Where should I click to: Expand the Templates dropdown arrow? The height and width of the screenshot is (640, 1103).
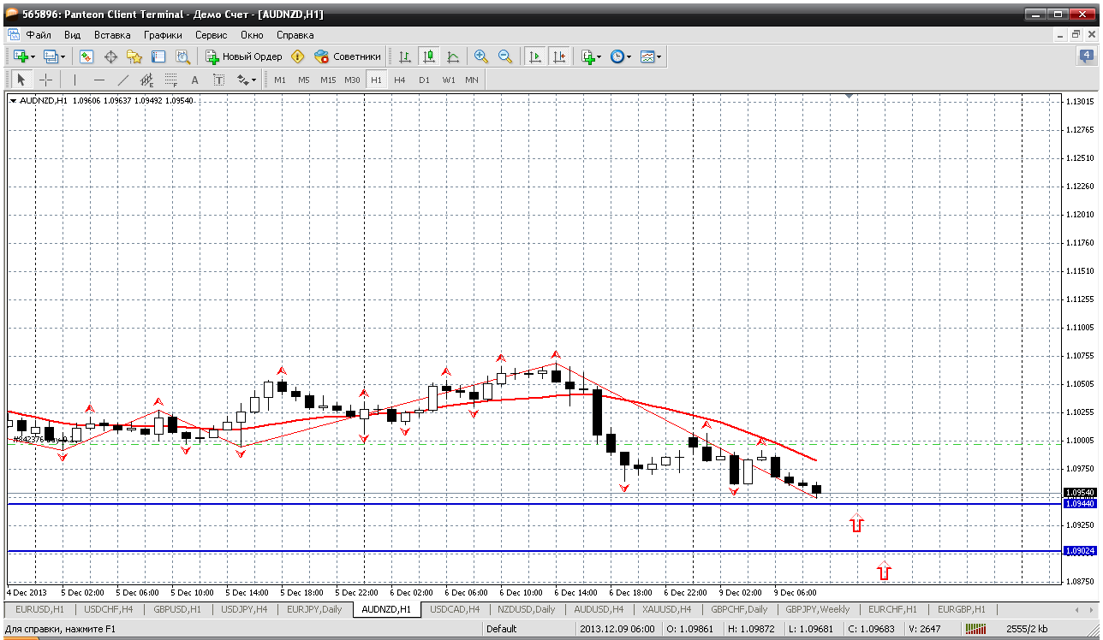point(659,57)
